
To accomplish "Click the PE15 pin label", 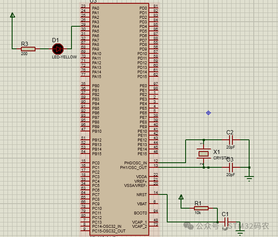I will click(x=143, y=154).
